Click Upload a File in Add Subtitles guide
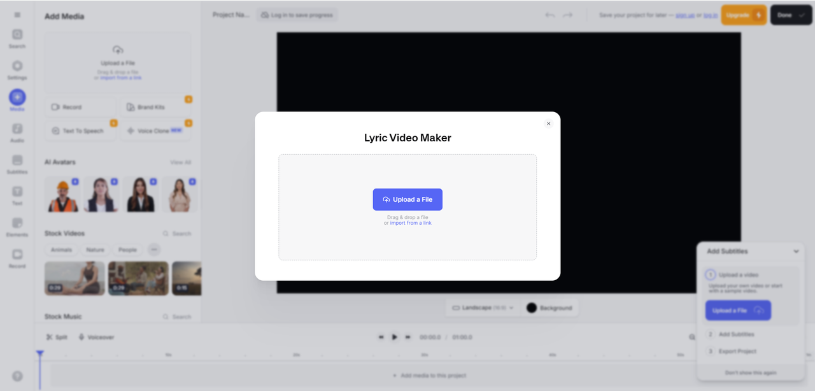 coord(738,310)
